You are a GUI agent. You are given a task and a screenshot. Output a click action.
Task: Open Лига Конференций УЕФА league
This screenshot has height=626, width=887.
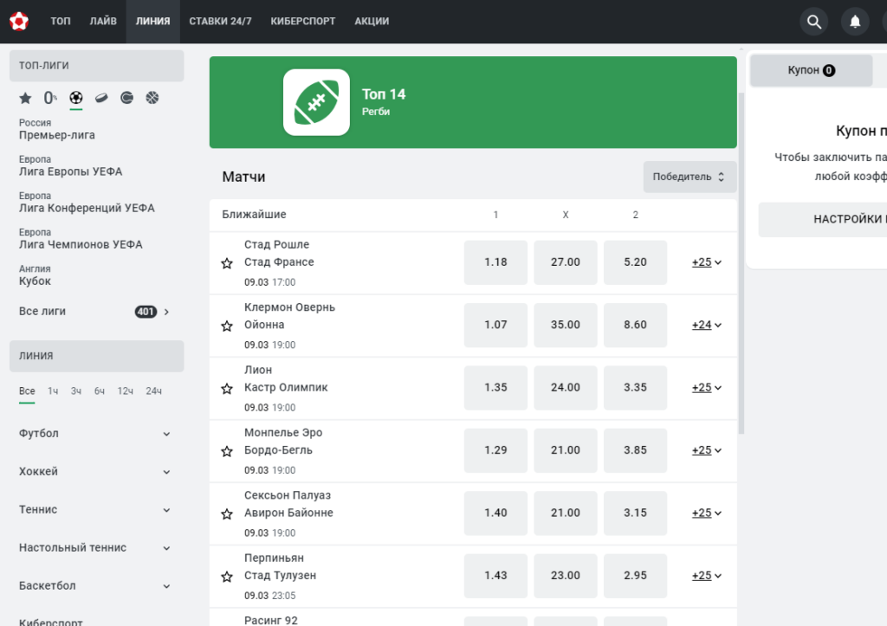pyautogui.click(x=87, y=203)
